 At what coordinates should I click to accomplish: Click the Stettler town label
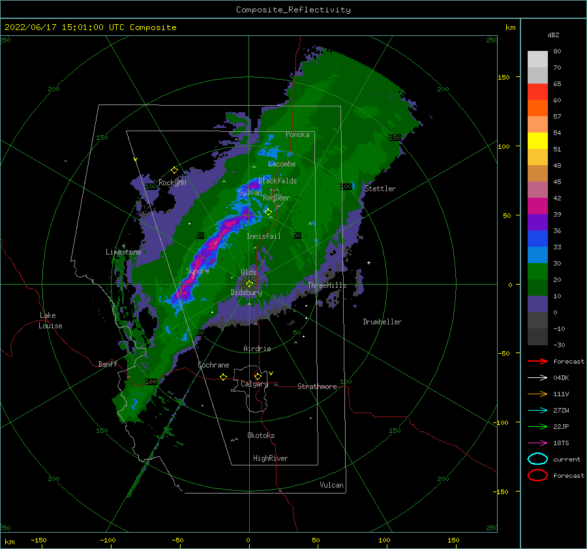point(380,189)
